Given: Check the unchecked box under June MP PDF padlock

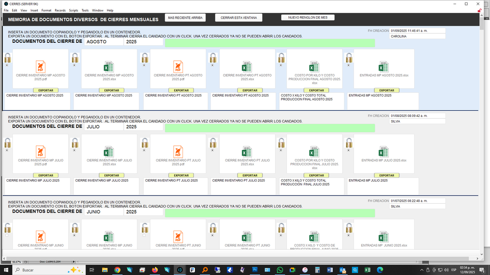Looking at the screenshot, I should coord(7,235).
